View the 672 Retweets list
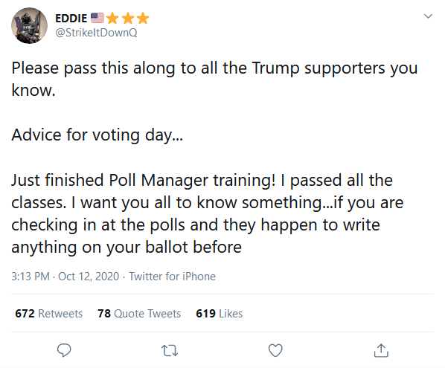445x368 pixels. 49,314
